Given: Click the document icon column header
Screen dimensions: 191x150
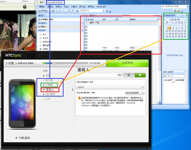Looking at the screenshot, I should point(86,19).
